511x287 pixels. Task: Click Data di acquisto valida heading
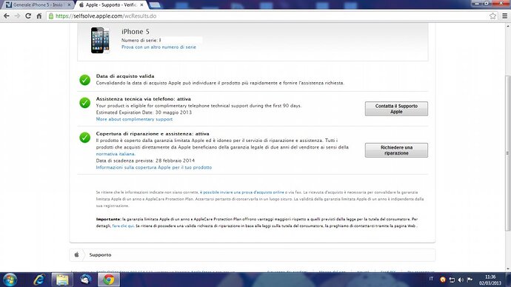(125, 76)
